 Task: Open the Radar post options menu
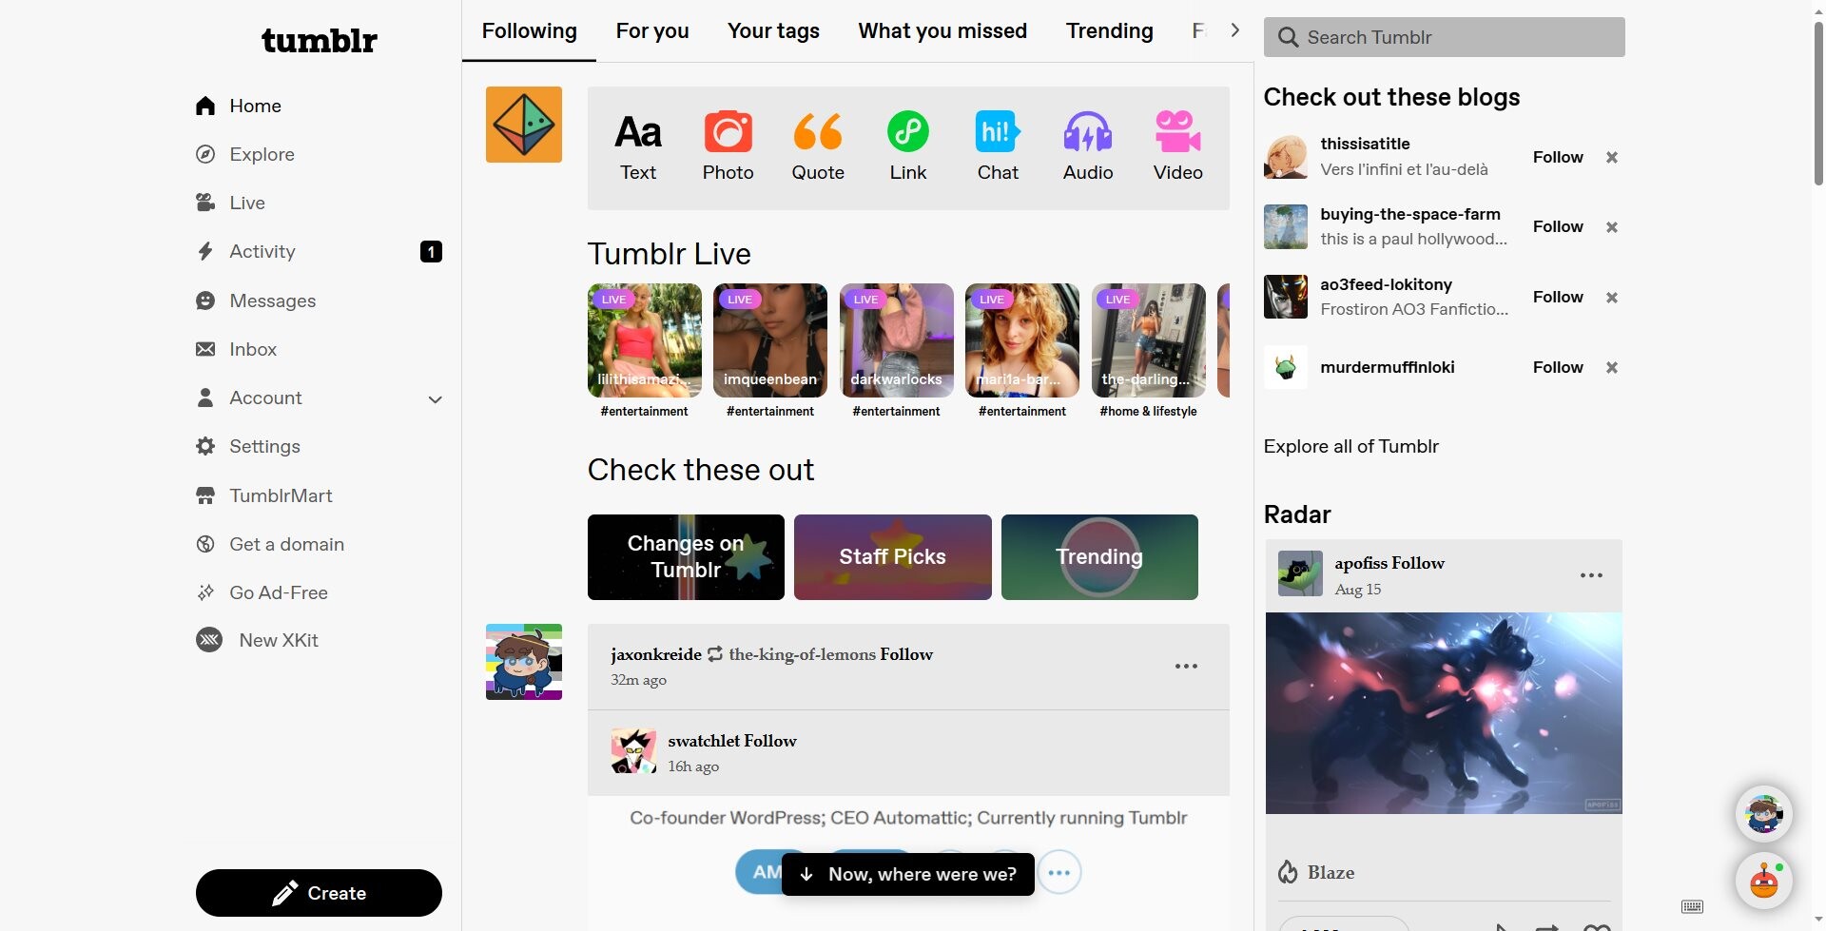pyautogui.click(x=1591, y=575)
